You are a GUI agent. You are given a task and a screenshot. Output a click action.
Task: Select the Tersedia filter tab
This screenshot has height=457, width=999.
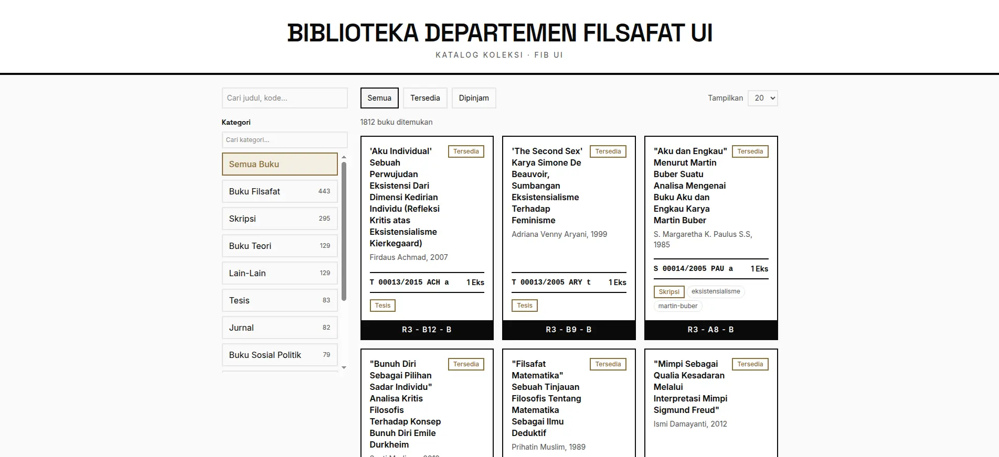tap(425, 98)
